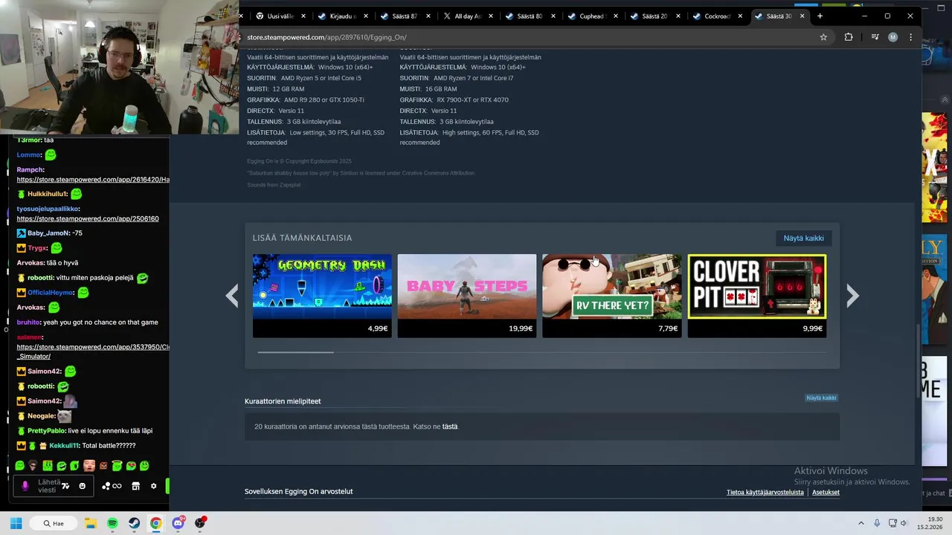
Task: Open the Clover Pit game card
Action: 756,296
